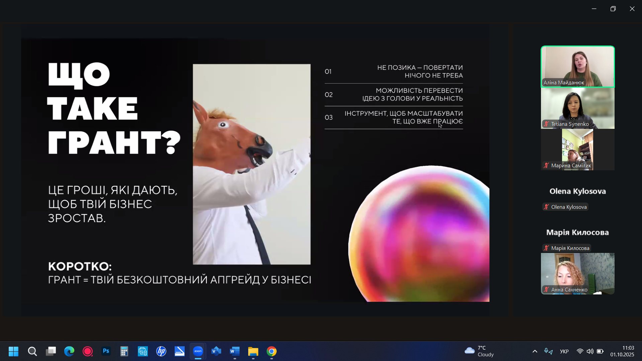Launch the Calculator app
Viewport: 642px width, 361px height.
click(x=124, y=351)
